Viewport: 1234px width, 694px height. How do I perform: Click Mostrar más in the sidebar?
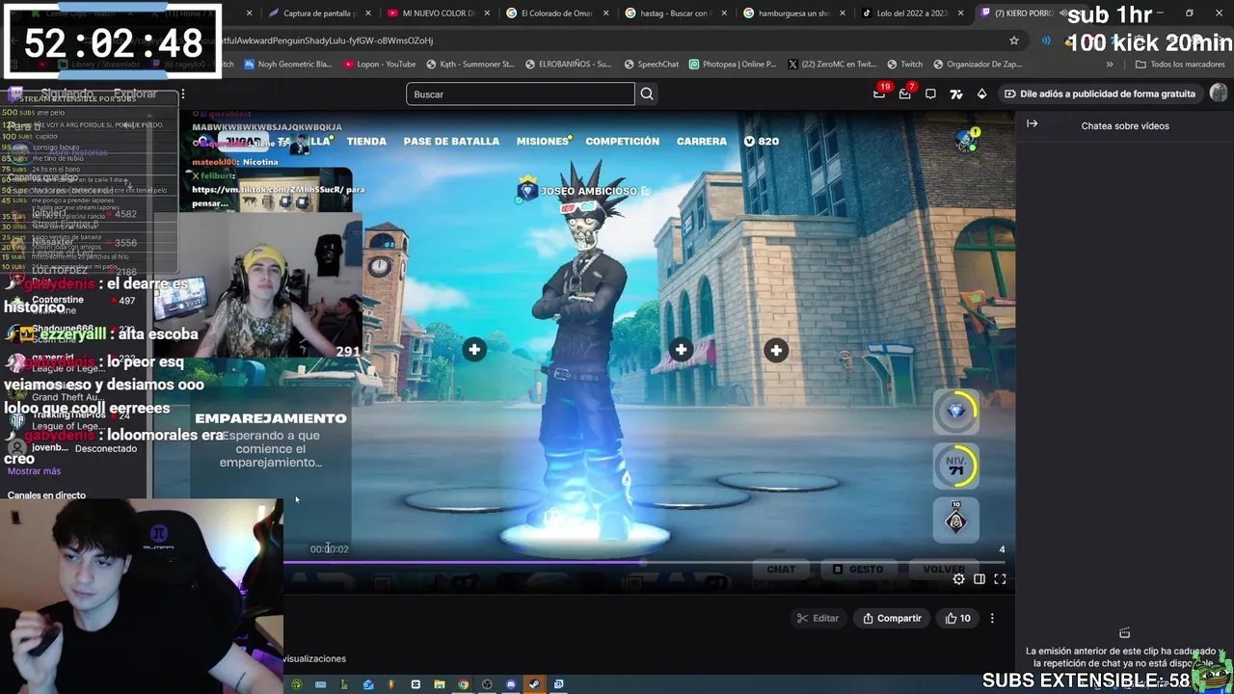click(34, 471)
